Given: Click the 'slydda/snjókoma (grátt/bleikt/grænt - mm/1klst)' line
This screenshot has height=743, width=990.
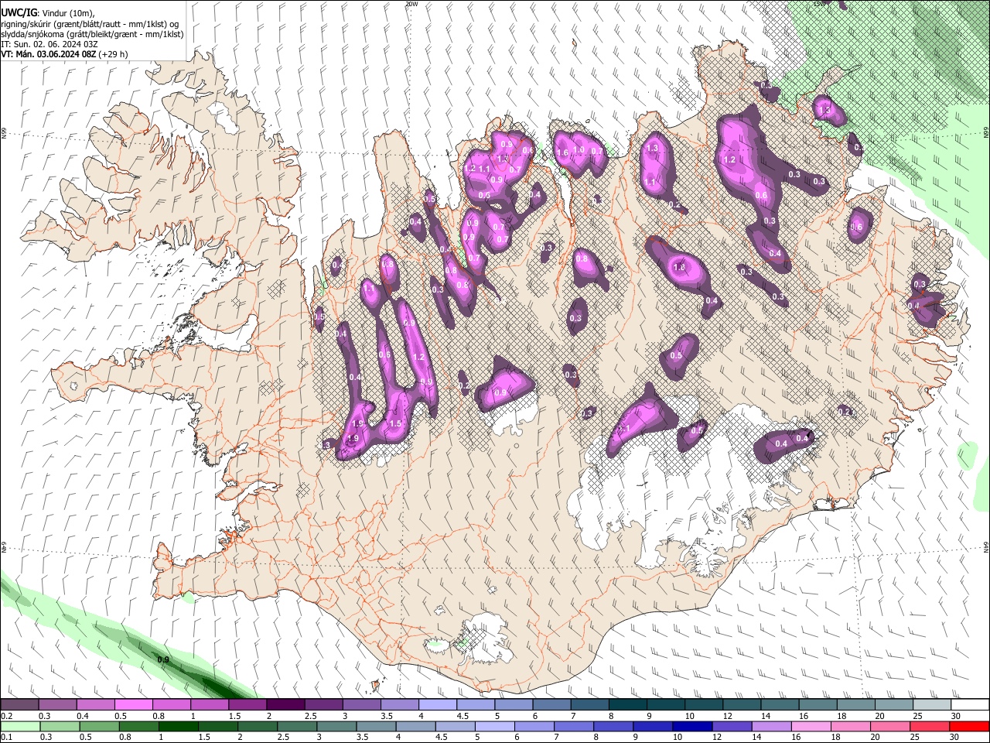Looking at the screenshot, I should pyautogui.click(x=92, y=34).
